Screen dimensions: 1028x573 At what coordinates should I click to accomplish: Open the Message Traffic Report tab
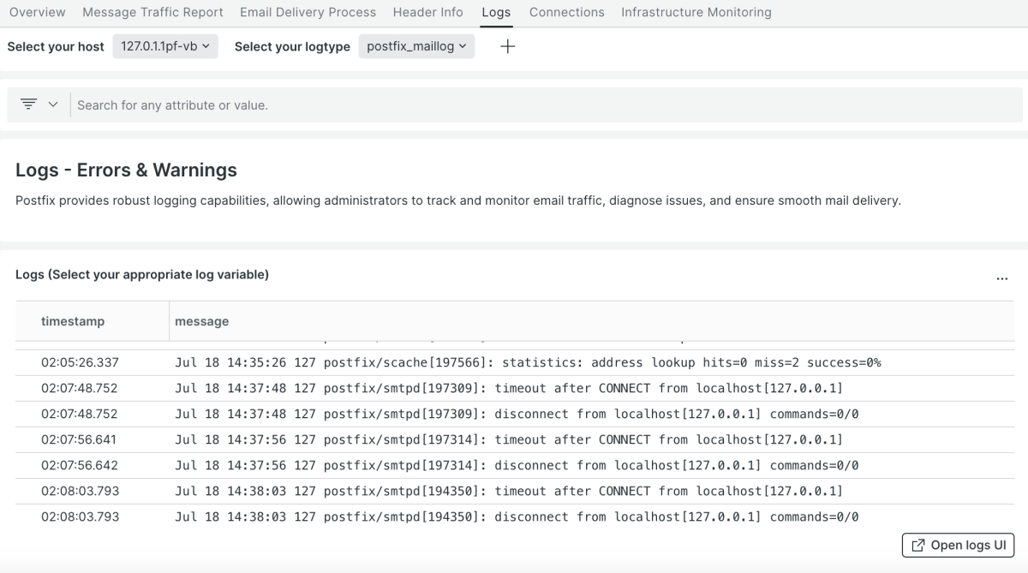[152, 12]
